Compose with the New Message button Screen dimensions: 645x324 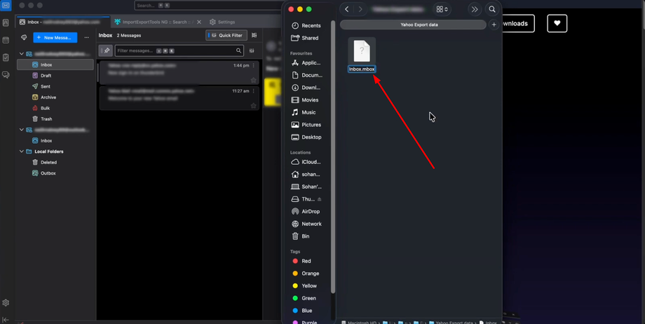tap(55, 37)
